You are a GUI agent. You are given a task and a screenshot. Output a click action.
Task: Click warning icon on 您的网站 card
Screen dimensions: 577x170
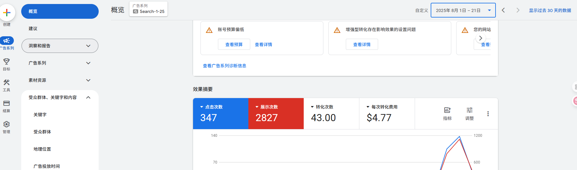465,30
